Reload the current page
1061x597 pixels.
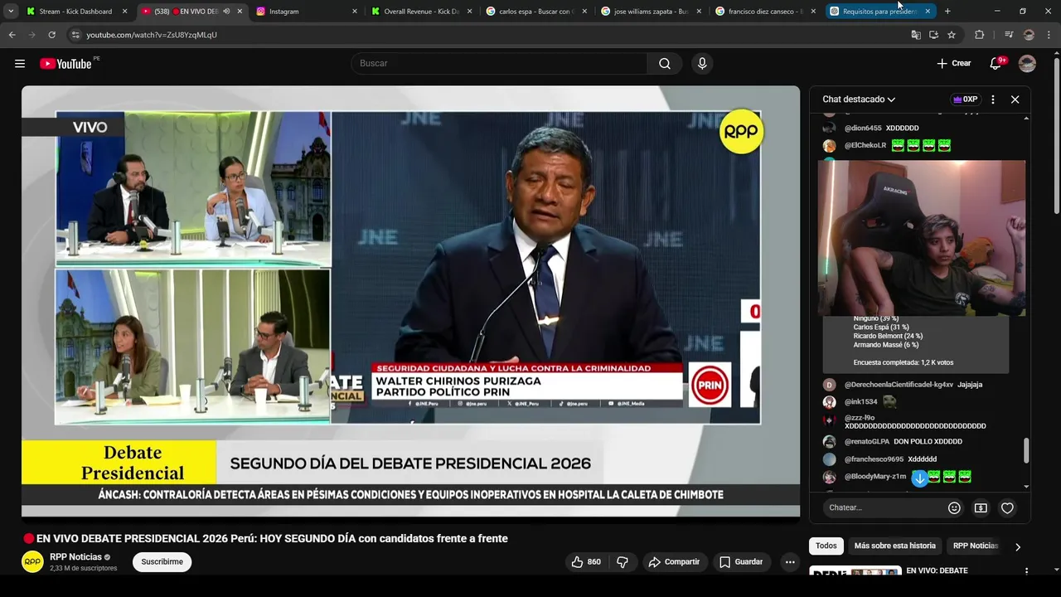(x=51, y=35)
